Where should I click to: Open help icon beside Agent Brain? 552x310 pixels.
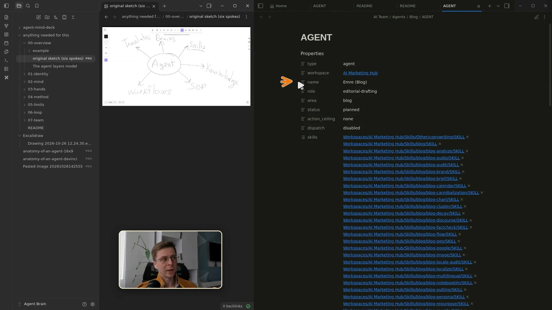pyautogui.click(x=85, y=304)
